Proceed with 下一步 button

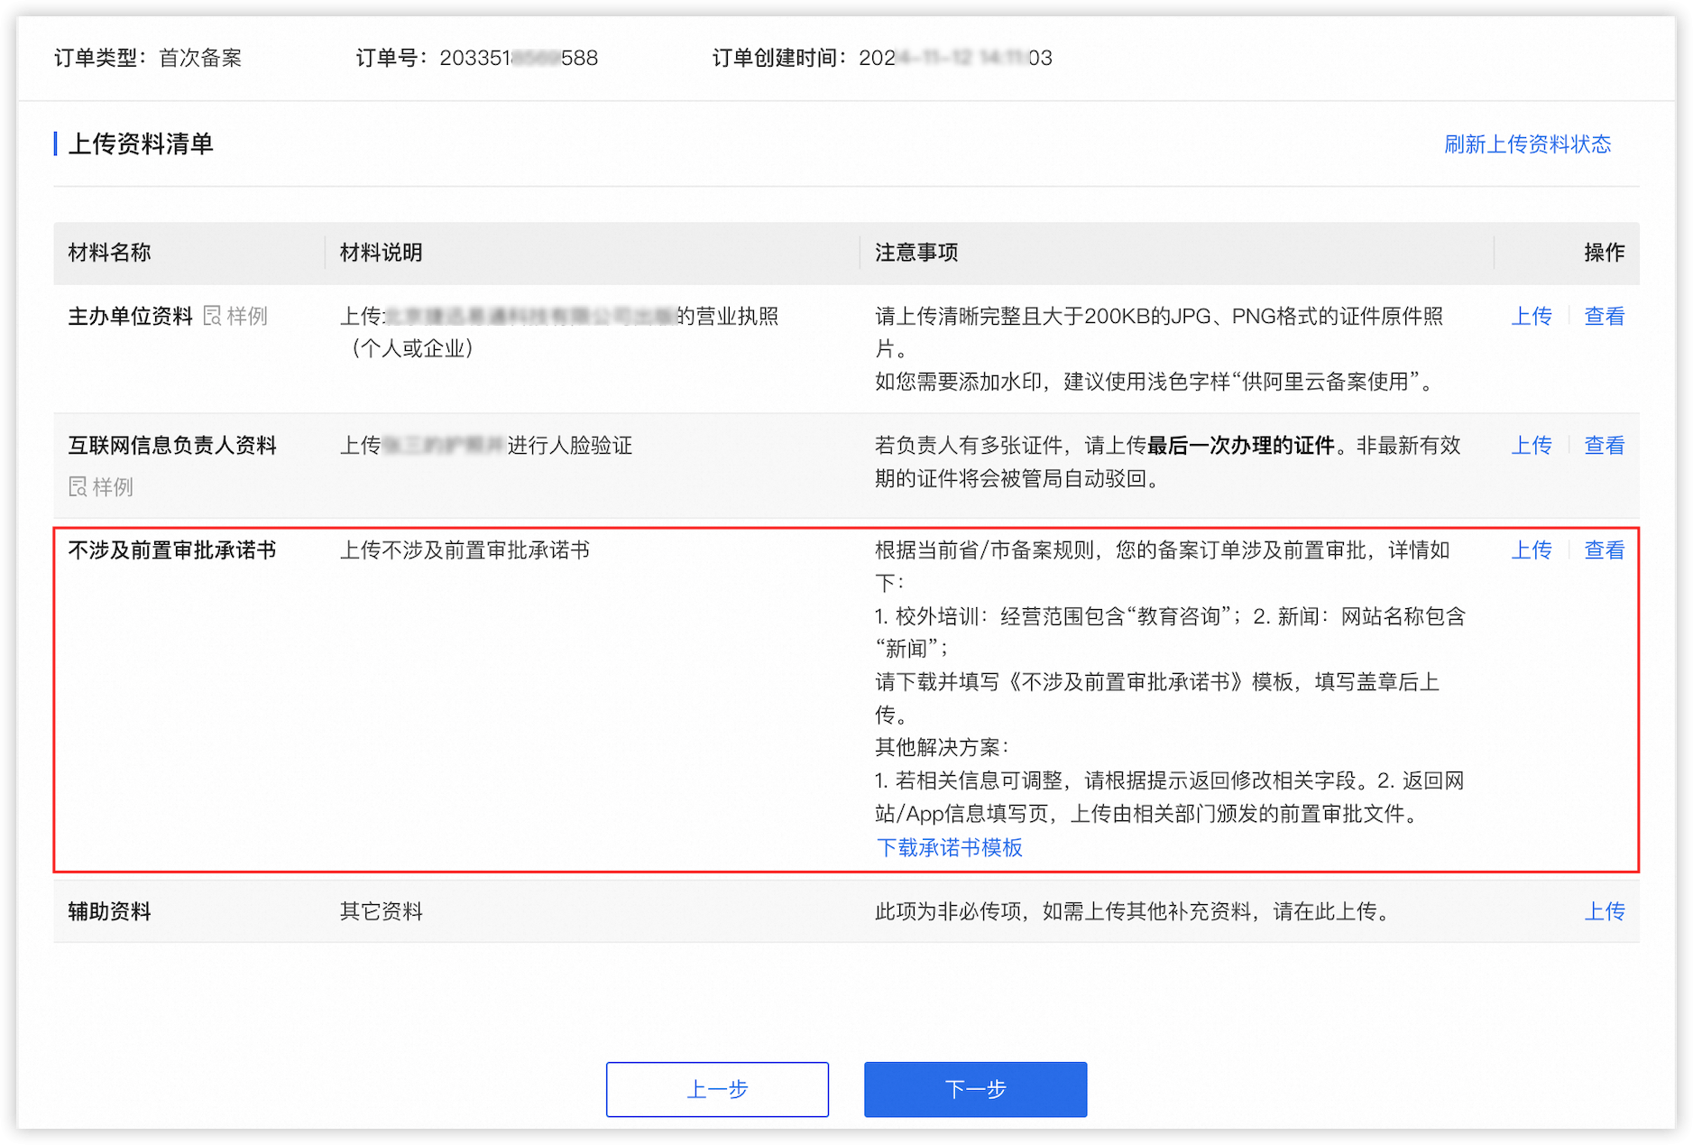[975, 1089]
